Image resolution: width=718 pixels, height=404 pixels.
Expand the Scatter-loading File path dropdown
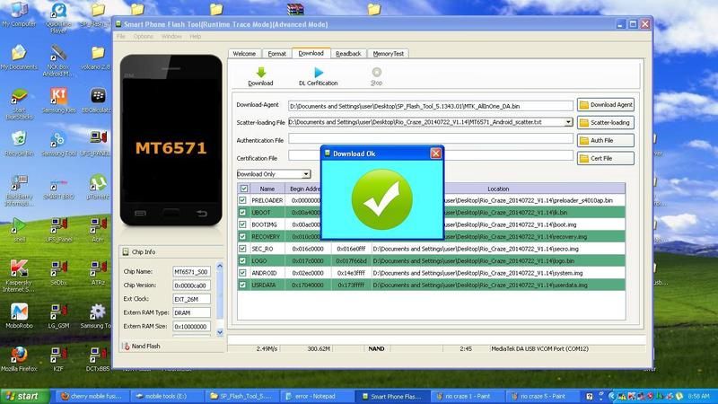click(x=568, y=122)
